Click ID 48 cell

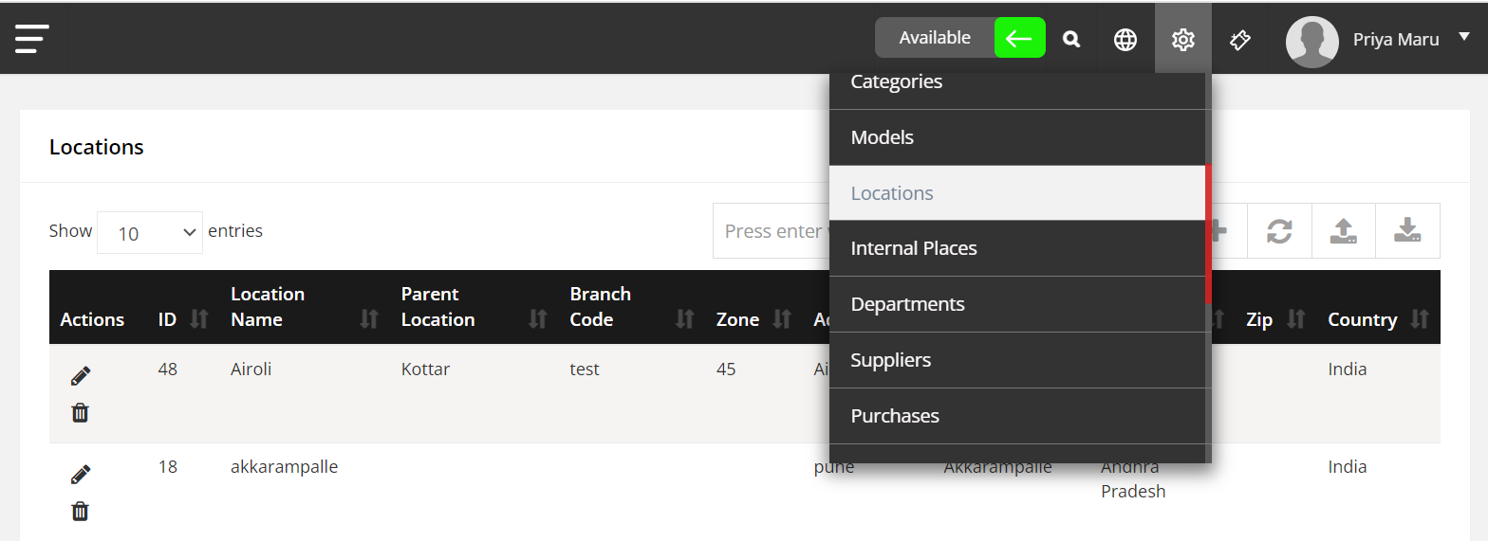coord(168,370)
